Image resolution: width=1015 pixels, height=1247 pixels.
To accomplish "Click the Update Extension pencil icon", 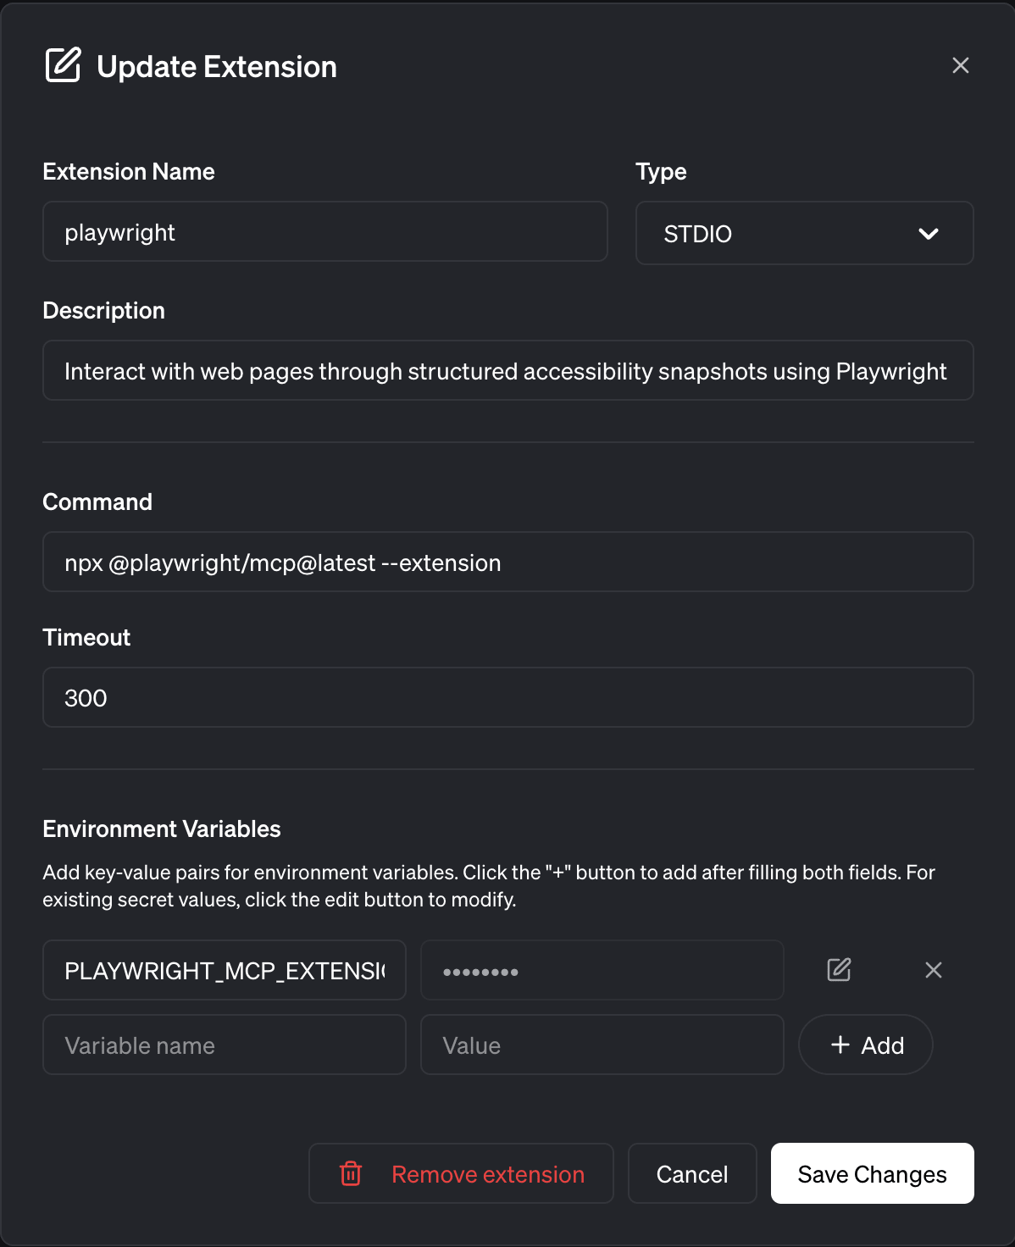I will pos(63,65).
